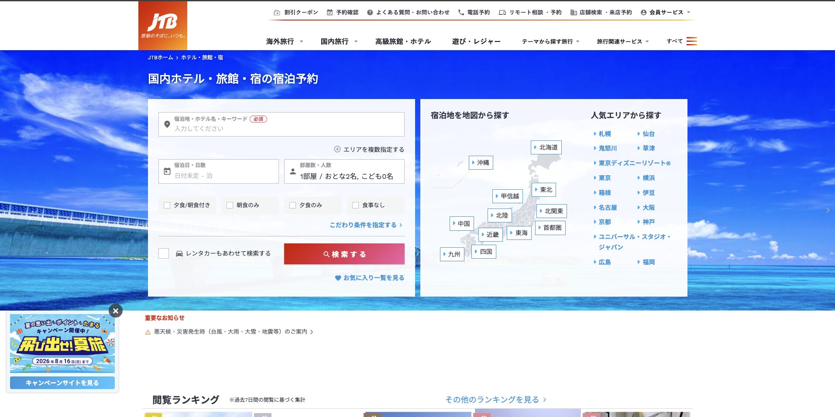Select 四国 region on map

[484, 252]
